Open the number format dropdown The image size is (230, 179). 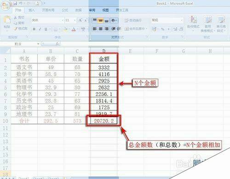(x=182, y=20)
